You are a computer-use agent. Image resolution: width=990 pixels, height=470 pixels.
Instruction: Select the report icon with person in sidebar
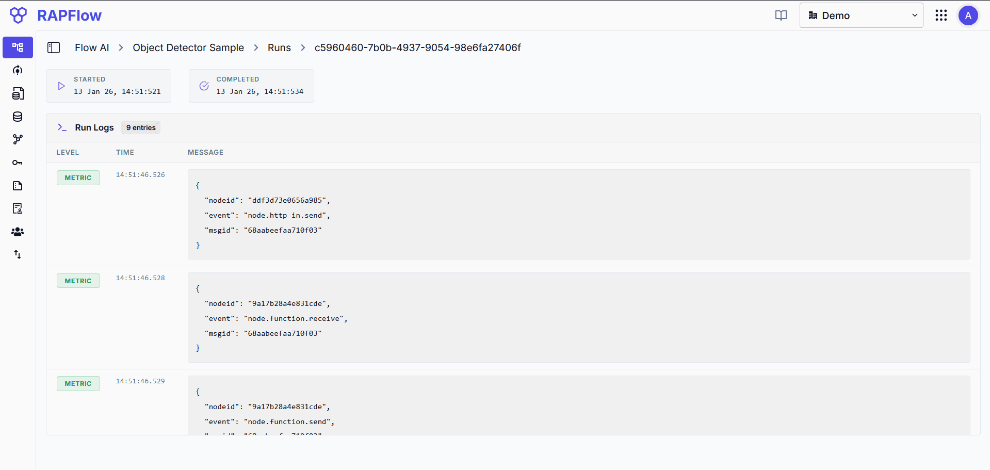tap(18, 208)
